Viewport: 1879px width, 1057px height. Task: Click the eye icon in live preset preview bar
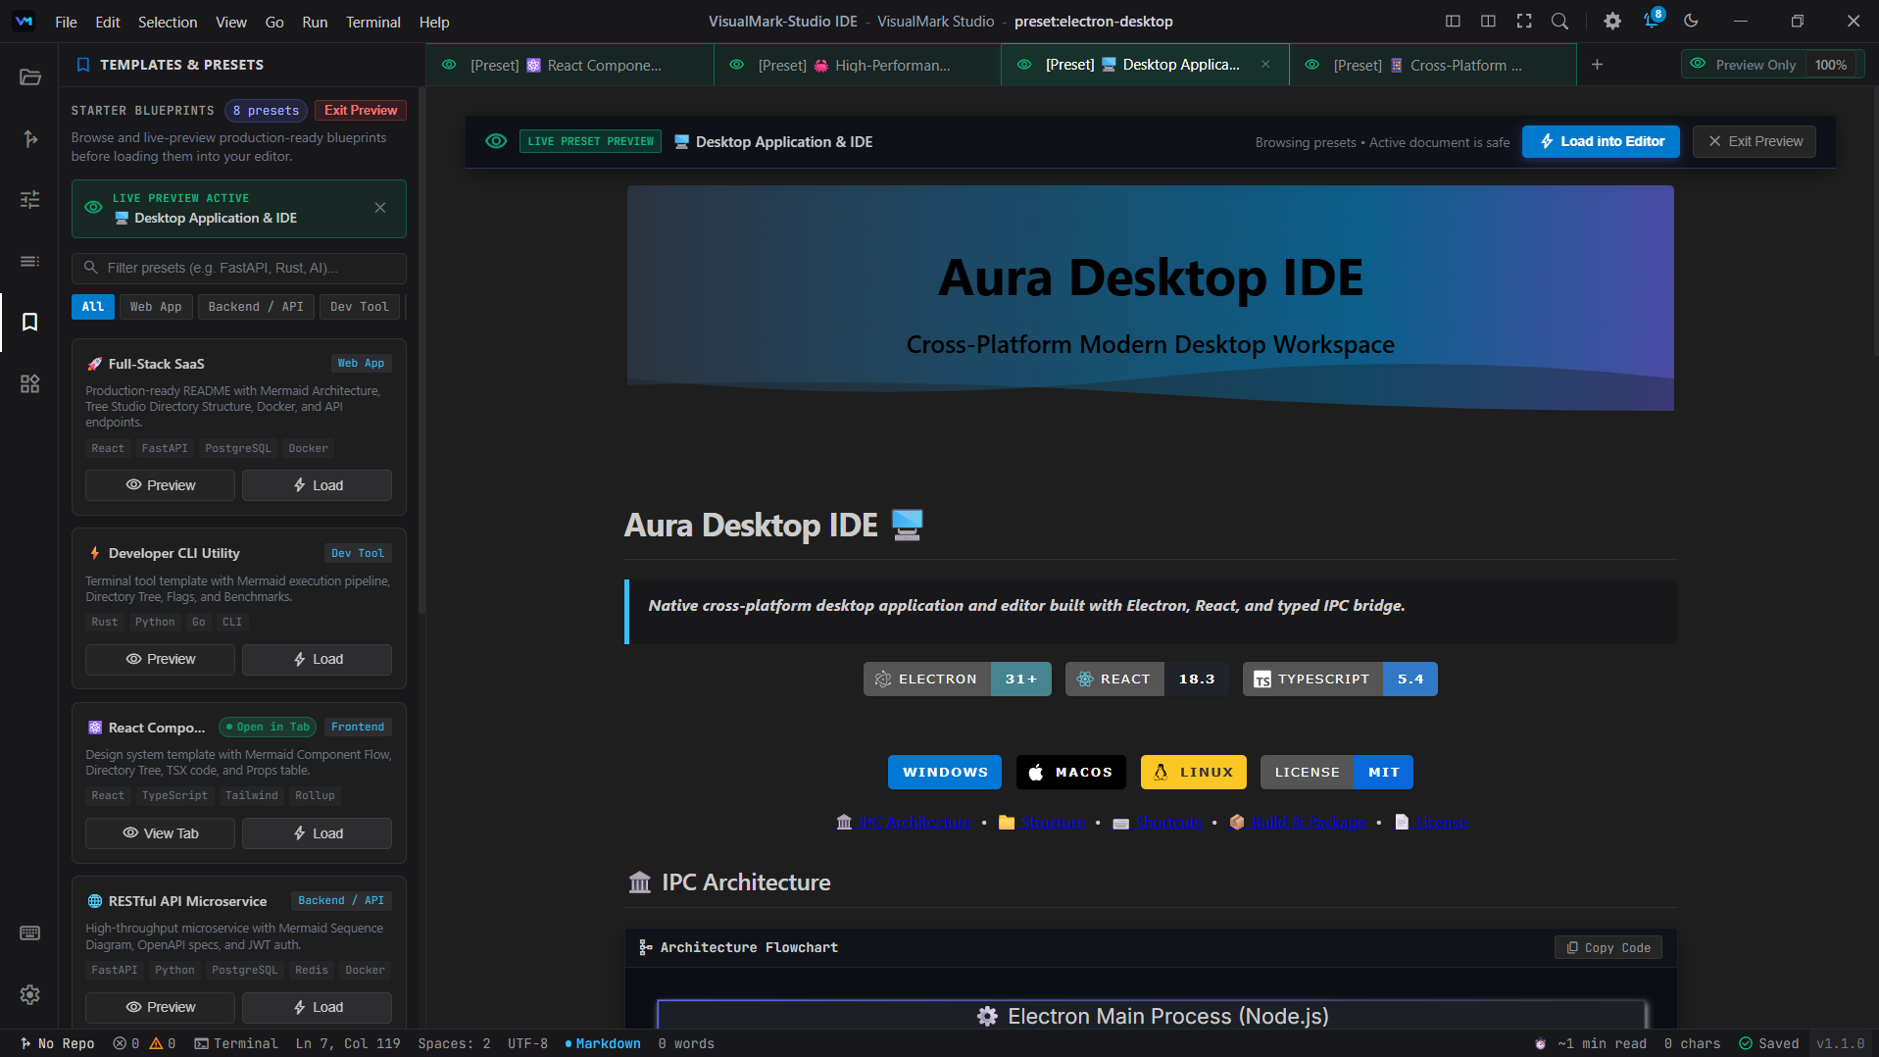pyautogui.click(x=496, y=141)
